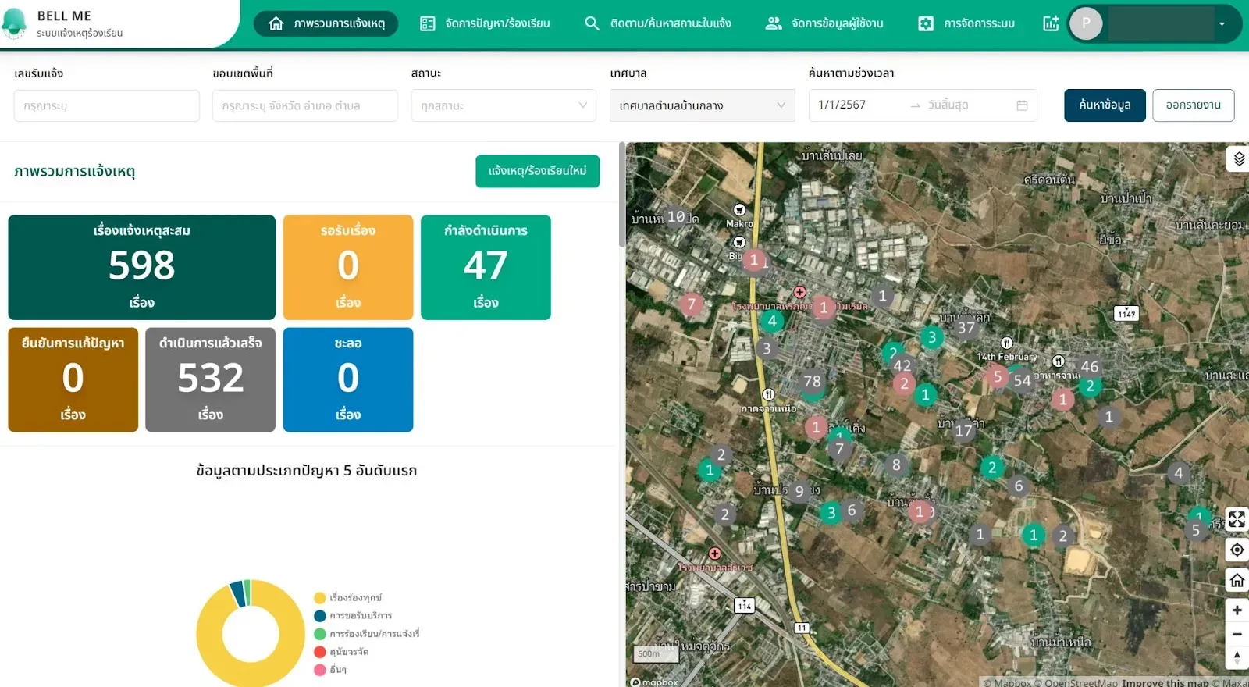Expand the user profile dropdown arrow
This screenshot has height=687, width=1249.
point(1222,23)
